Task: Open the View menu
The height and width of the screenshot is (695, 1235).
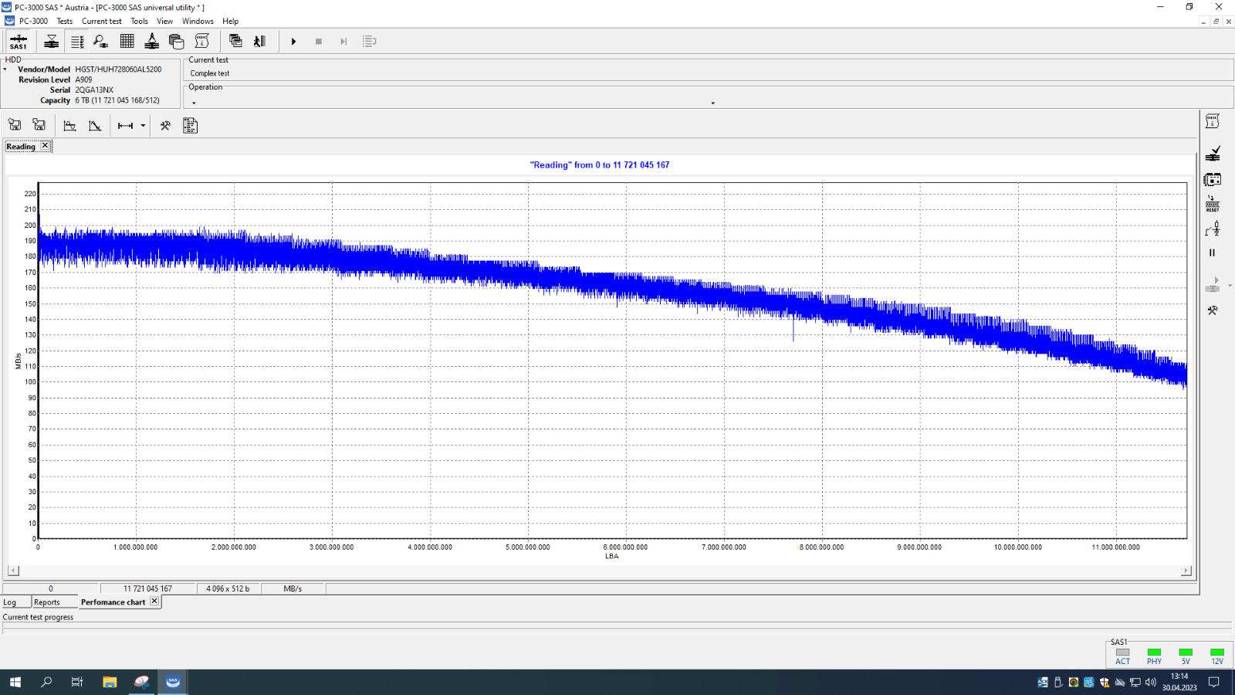Action: pos(165,21)
